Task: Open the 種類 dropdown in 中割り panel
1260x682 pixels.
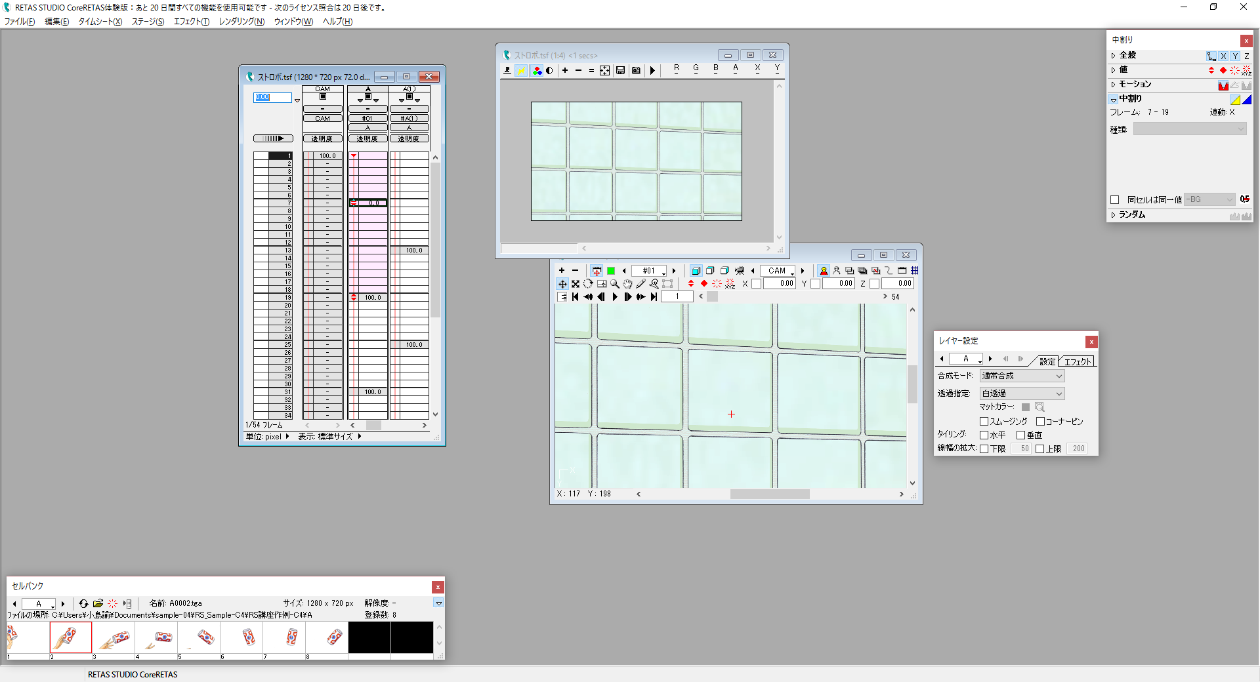Action: pos(1190,129)
